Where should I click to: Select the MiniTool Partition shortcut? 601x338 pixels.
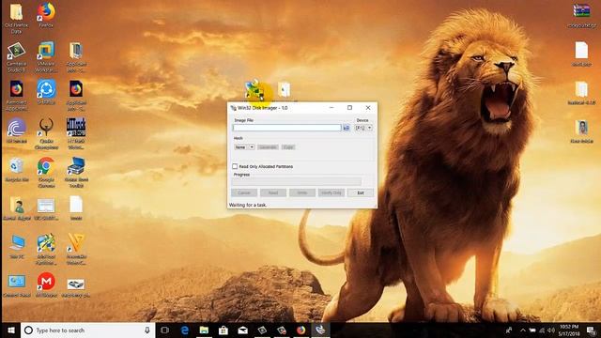click(x=46, y=249)
